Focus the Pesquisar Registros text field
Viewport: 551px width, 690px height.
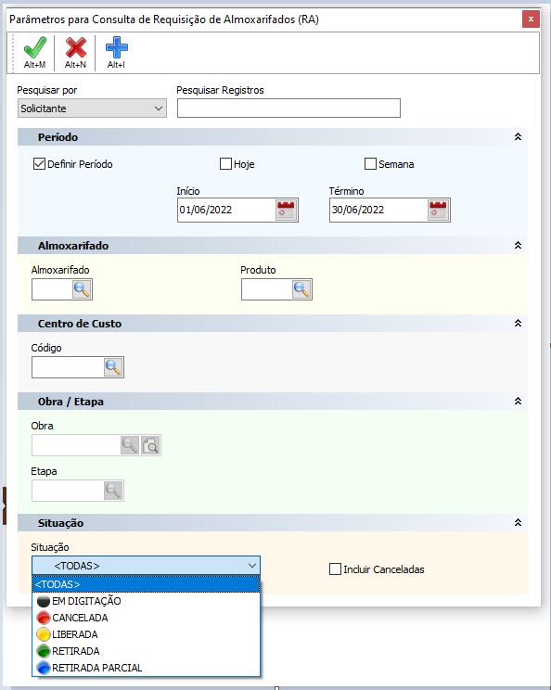tap(288, 109)
